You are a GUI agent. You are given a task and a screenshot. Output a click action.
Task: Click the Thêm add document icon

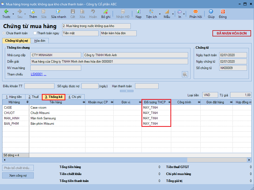(x=33, y=12)
